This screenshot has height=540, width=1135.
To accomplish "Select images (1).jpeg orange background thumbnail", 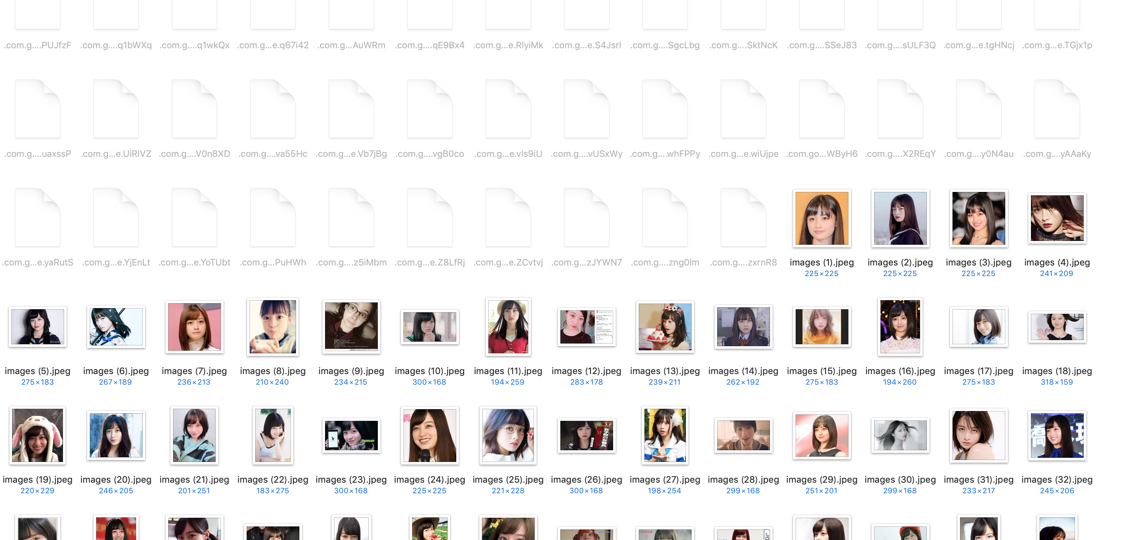I will [822, 218].
